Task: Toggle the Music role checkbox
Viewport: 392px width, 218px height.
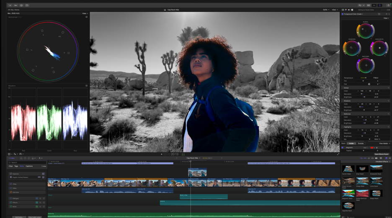Action: click(x=11, y=207)
